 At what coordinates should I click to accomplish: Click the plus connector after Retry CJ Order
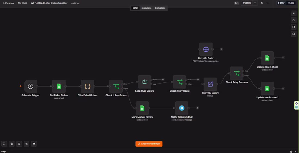coord(221,49)
